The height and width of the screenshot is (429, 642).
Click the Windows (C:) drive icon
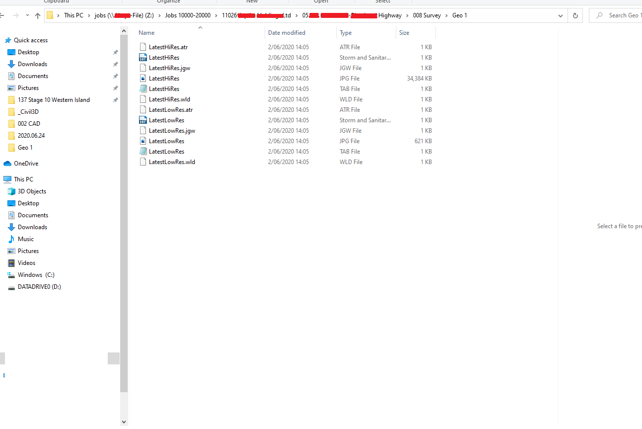pyautogui.click(x=11, y=275)
